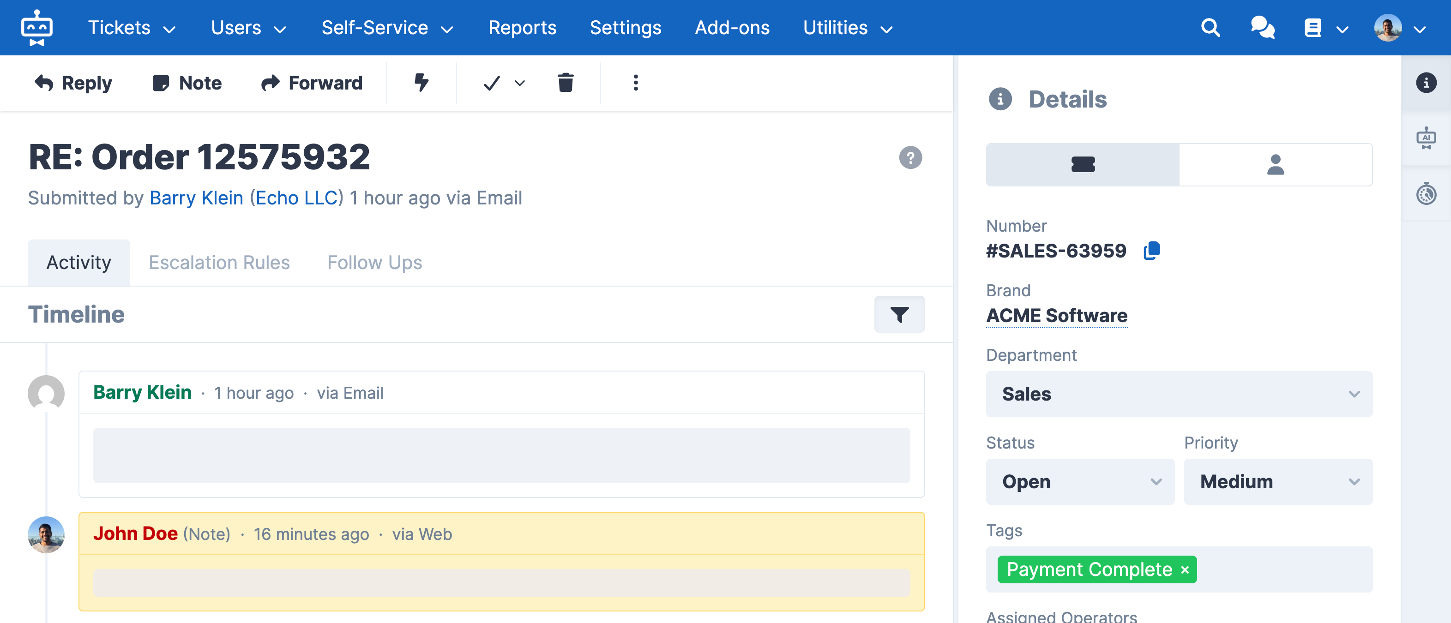1451x623 pixels.
Task: Copy the ticket number #SALES-63959
Action: pos(1151,251)
